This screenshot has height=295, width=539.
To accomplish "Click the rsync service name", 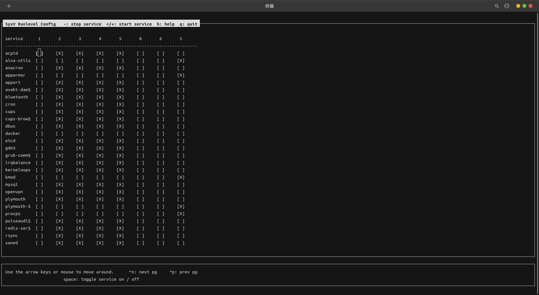I will (12, 236).
